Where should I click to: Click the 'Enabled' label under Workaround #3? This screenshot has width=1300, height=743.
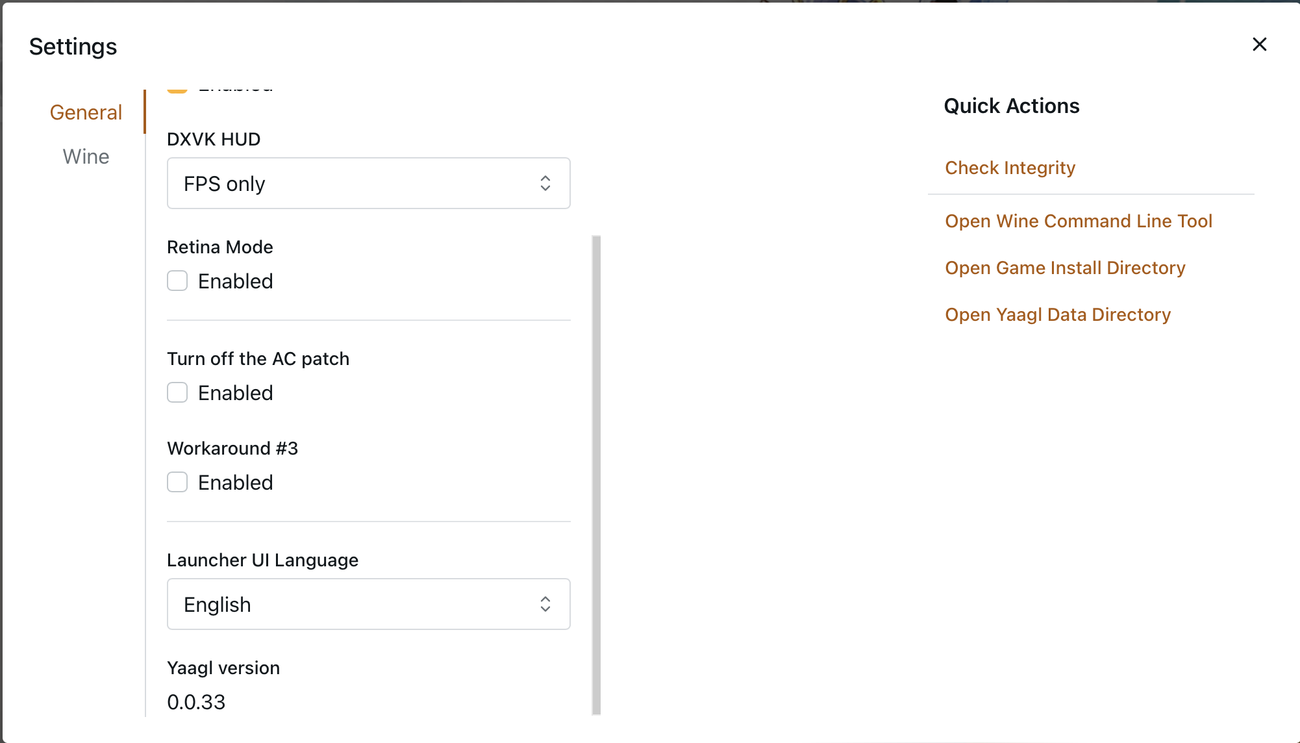[235, 483]
